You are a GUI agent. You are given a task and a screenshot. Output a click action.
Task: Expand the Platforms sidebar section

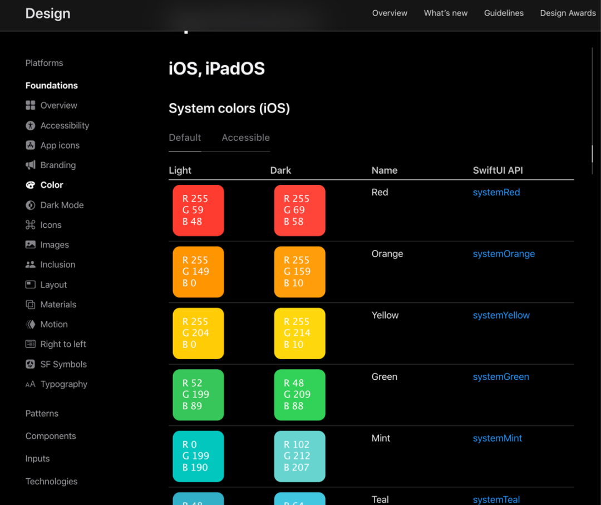[44, 63]
